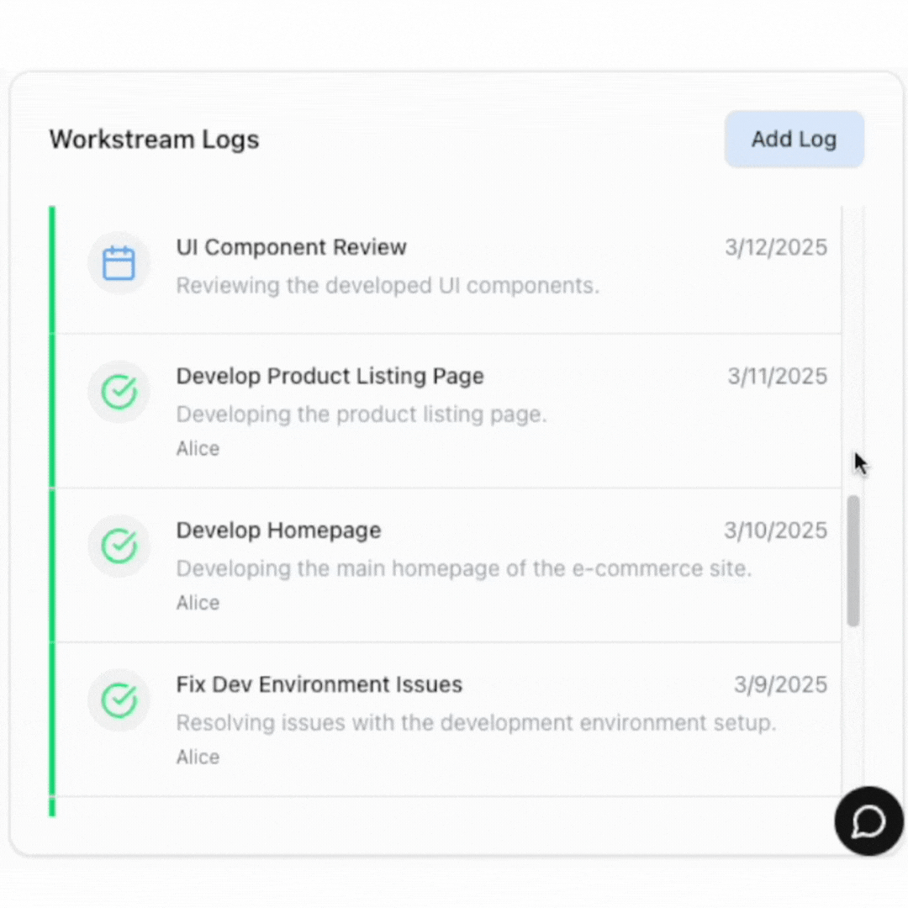This screenshot has width=908, height=908.
Task: Click the check icon beside Fix Dev Environment Issues
Action: tap(119, 700)
